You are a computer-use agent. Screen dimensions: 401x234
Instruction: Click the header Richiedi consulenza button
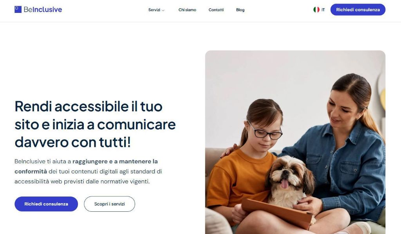click(358, 10)
